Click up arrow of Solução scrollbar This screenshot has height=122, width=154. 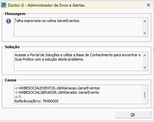coord(145,55)
